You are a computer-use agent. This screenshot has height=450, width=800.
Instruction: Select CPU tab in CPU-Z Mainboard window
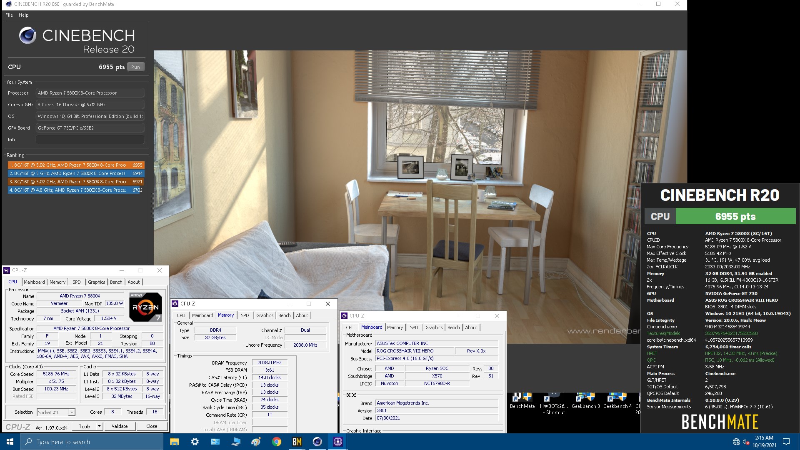tap(350, 327)
